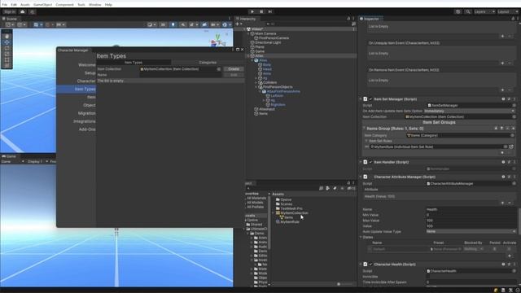Screen dimensions: 521x293
Task: Open Setup section in Character Manager
Action: tap(90, 72)
